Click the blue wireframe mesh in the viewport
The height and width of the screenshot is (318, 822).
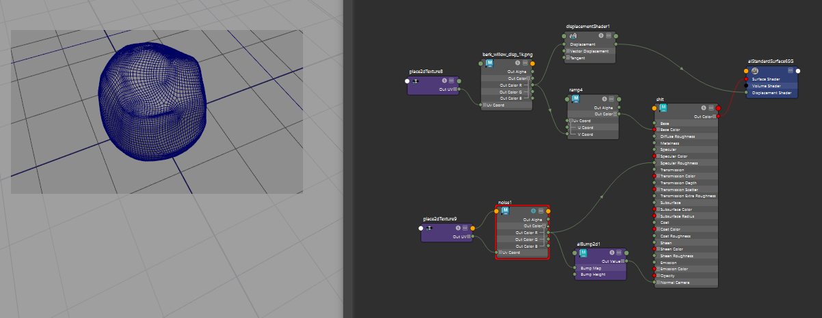pyautogui.click(x=150, y=102)
